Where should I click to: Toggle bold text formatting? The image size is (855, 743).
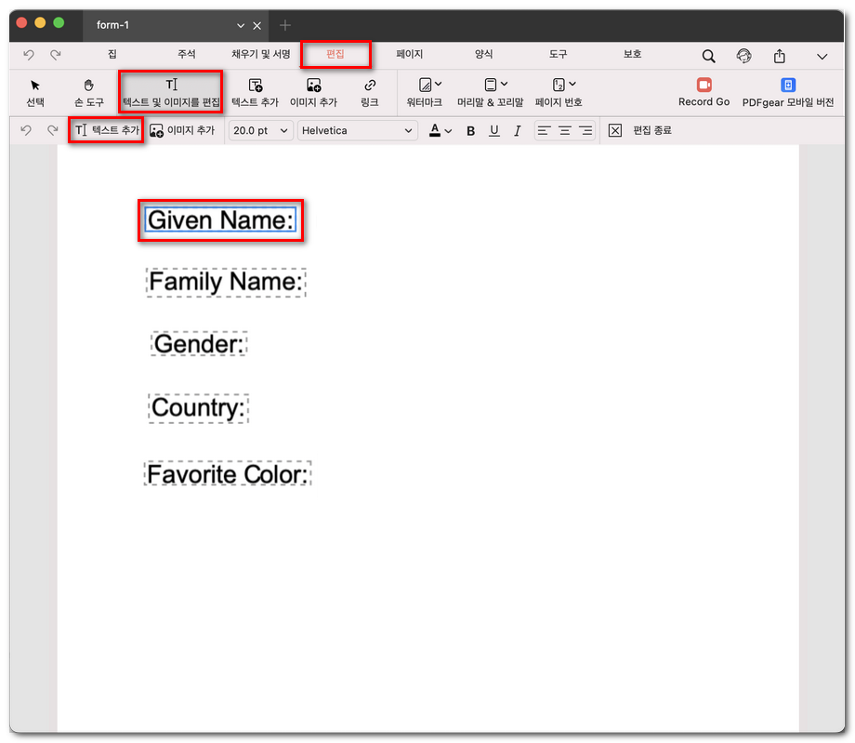[x=470, y=131]
